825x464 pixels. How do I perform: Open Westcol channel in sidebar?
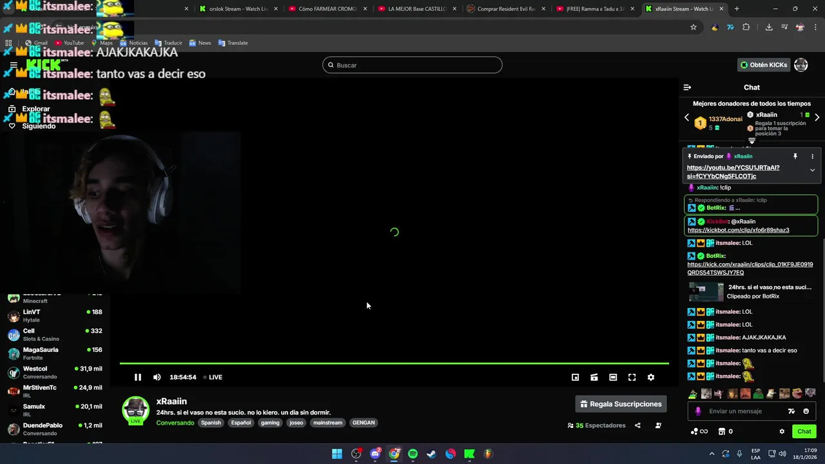coord(55,372)
